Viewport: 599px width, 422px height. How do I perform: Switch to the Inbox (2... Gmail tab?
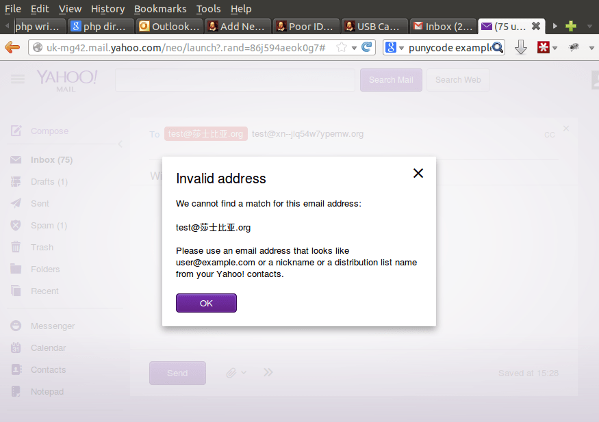click(x=444, y=26)
